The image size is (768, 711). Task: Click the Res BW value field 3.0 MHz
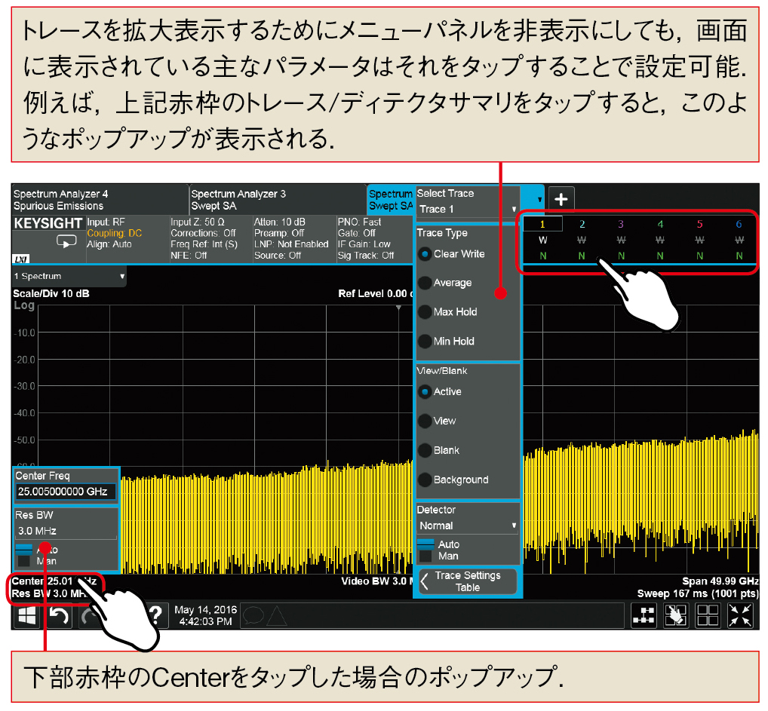point(66,531)
